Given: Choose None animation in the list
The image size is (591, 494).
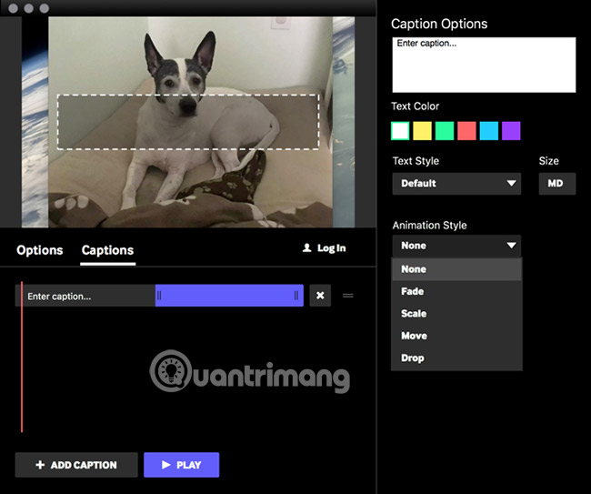Looking at the screenshot, I should click(456, 269).
